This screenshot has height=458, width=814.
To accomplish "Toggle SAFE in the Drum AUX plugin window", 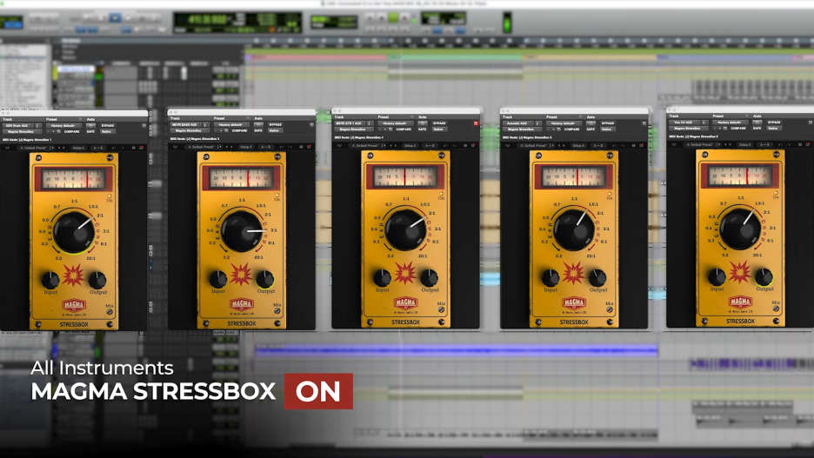I will pyautogui.click(x=90, y=132).
